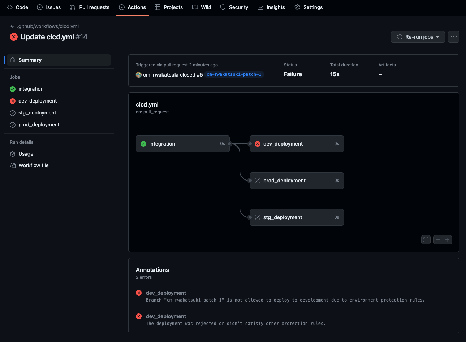Click the red failure icon next to dev_deployment

click(x=13, y=101)
